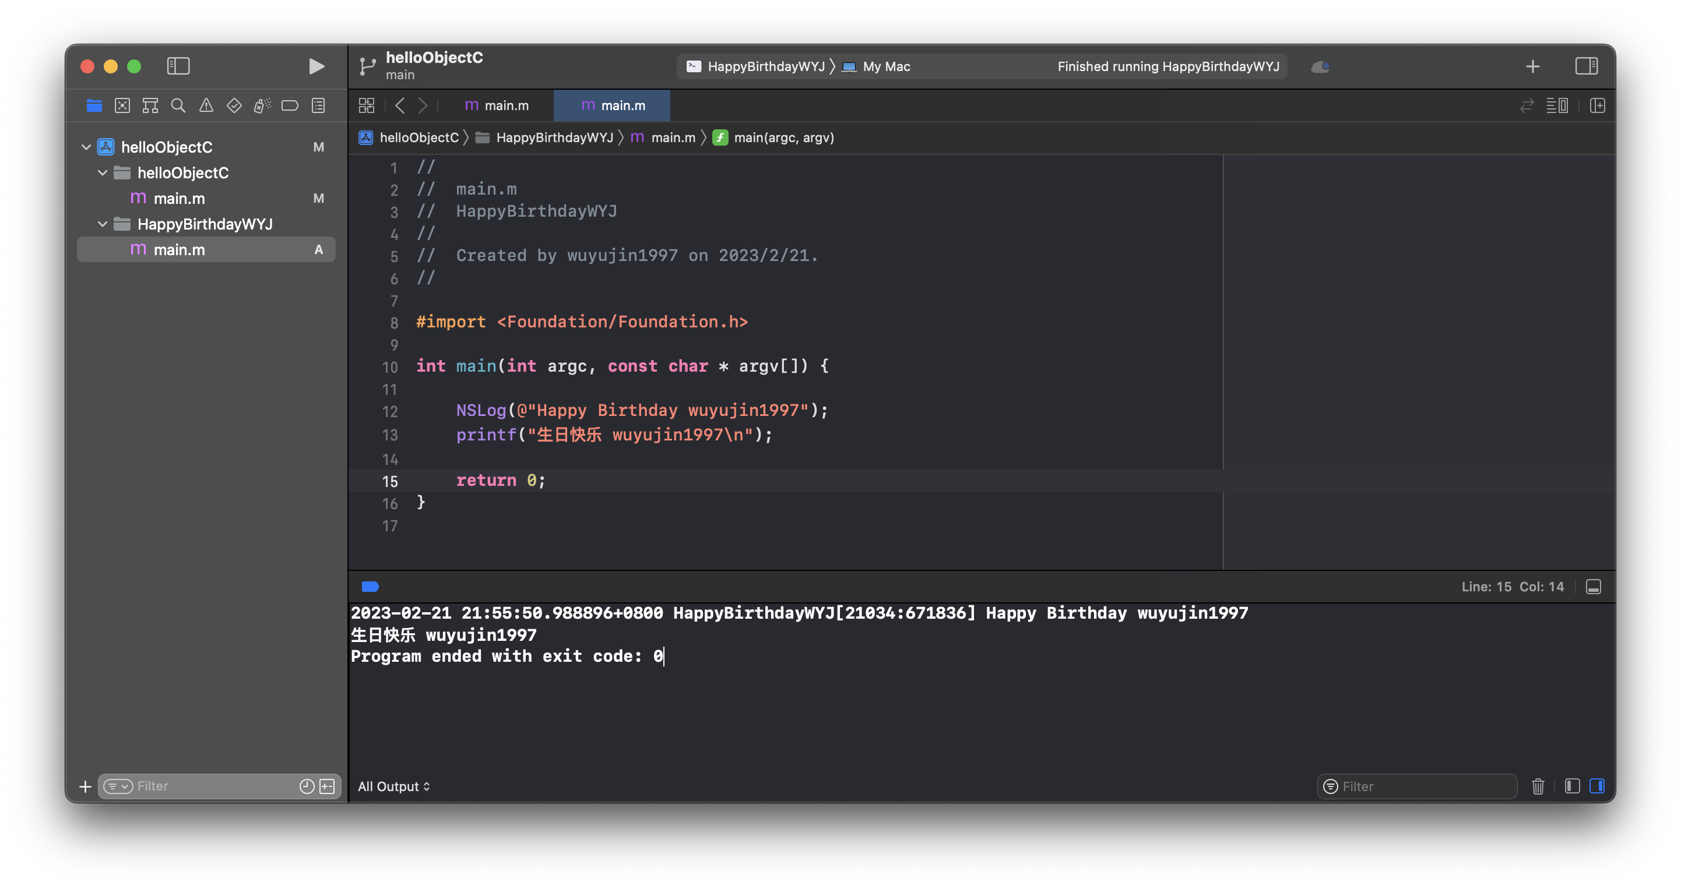Open main(argc, argv) function jump bar menu
This screenshot has height=889, width=1681.
(773, 137)
